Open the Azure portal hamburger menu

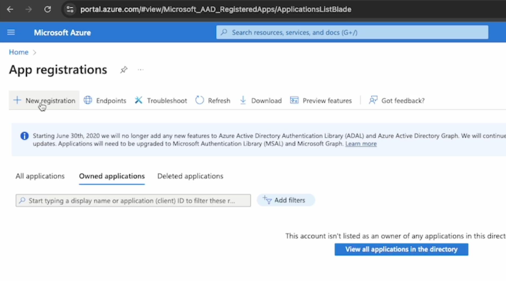pyautogui.click(x=11, y=32)
